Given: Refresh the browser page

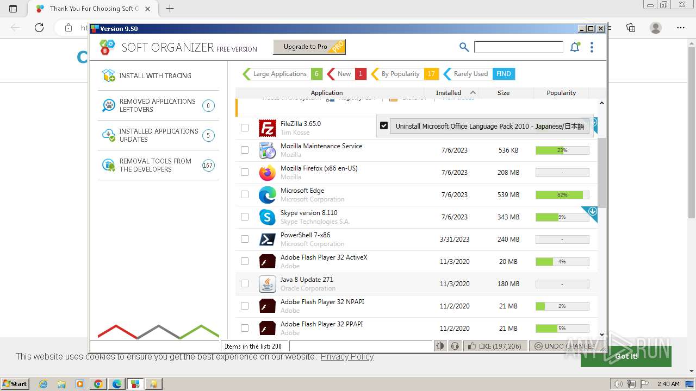Looking at the screenshot, I should point(39,28).
